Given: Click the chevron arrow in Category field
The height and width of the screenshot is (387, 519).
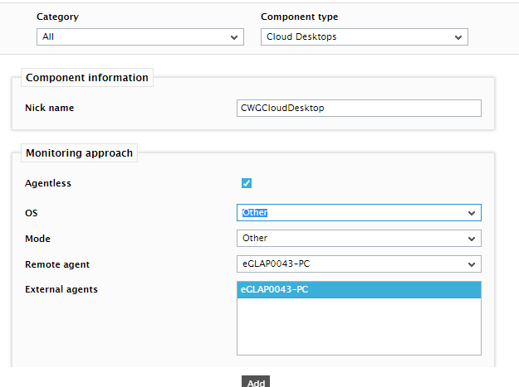Looking at the screenshot, I should (234, 37).
